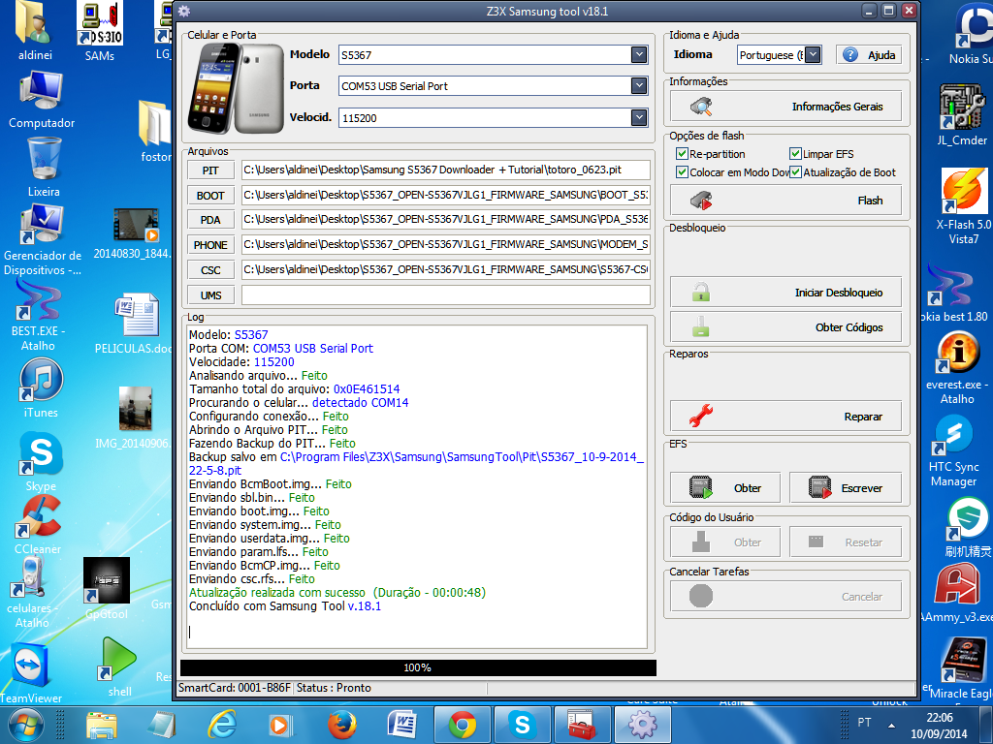993x744 pixels.
Task: Click the red toolbox taskbar icon
Action: point(582,725)
